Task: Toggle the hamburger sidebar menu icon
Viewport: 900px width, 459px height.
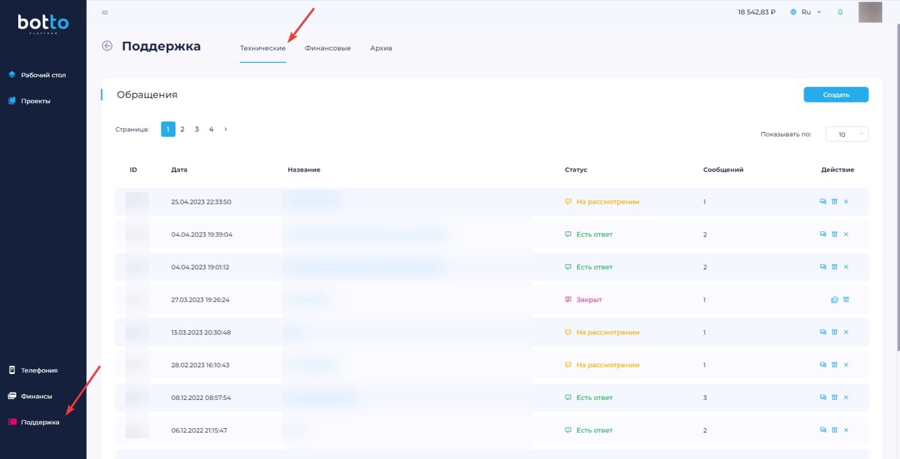Action: 105,12
